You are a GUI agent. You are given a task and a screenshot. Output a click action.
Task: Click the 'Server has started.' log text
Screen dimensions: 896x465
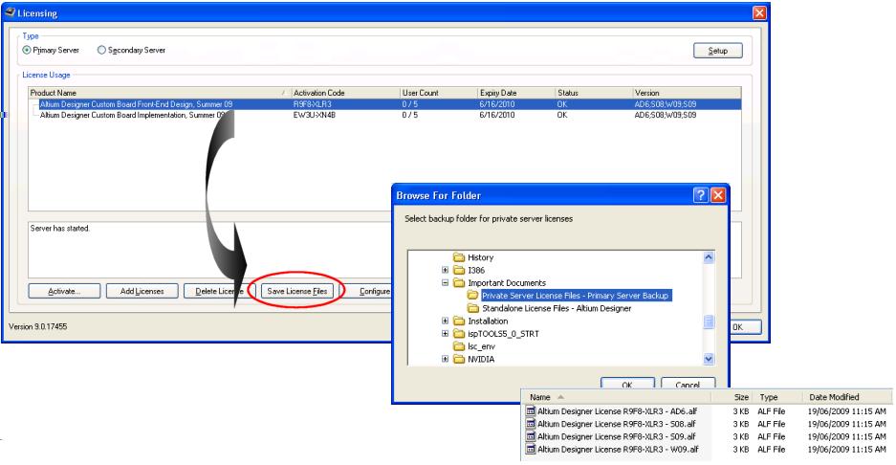60,229
